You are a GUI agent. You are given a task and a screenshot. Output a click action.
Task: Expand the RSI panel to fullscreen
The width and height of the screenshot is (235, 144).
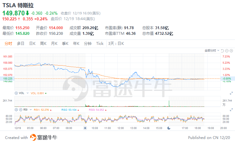(231, 110)
